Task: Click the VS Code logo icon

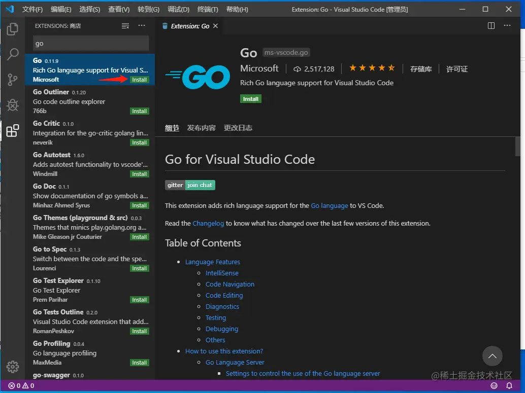Action: click(x=10, y=9)
